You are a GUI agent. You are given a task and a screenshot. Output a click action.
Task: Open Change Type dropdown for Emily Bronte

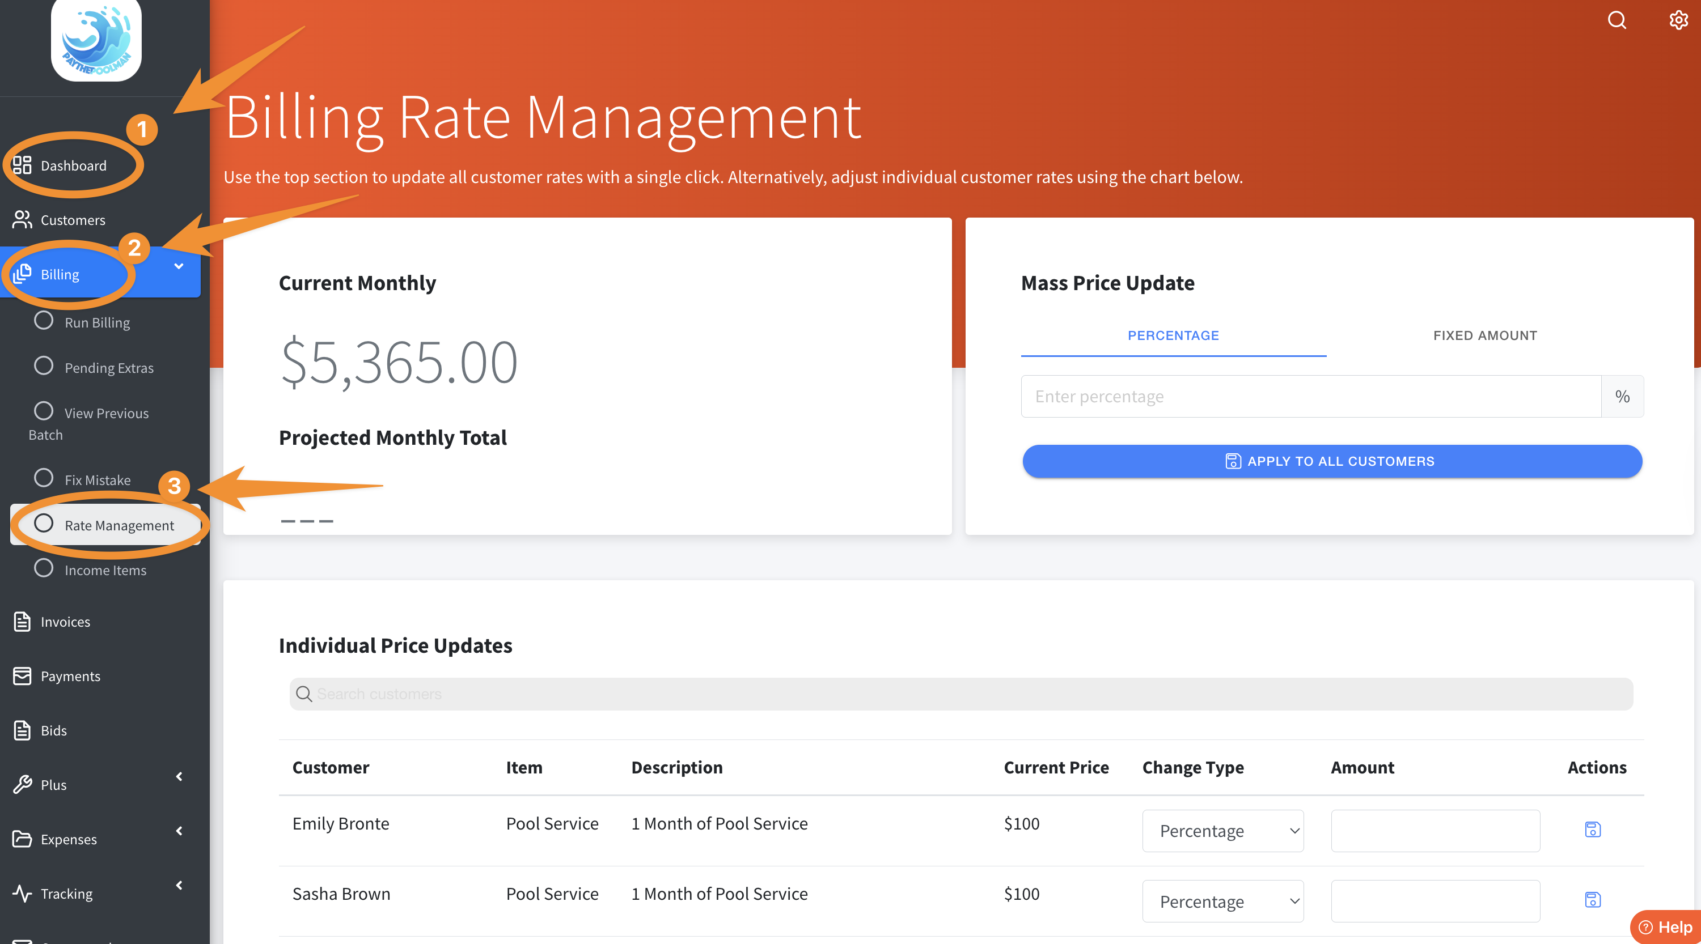pos(1222,831)
